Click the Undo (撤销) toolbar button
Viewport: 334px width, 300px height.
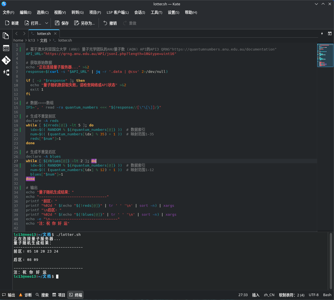click(x=110, y=23)
